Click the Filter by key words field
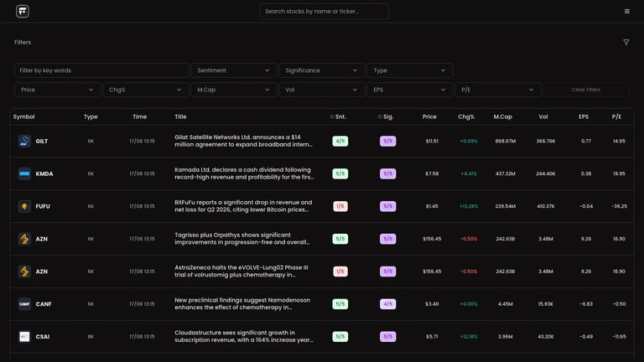The width and height of the screenshot is (644, 362). [x=101, y=70]
